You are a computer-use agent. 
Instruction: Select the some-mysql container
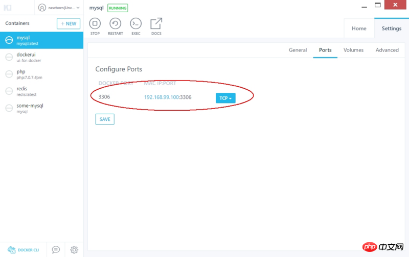tap(42, 108)
